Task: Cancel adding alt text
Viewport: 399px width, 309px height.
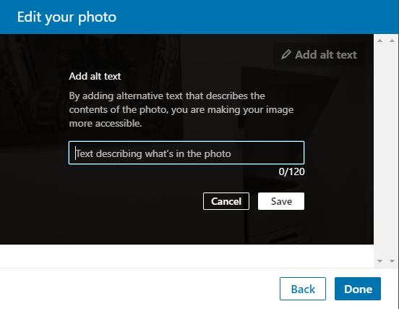Action: (x=226, y=201)
